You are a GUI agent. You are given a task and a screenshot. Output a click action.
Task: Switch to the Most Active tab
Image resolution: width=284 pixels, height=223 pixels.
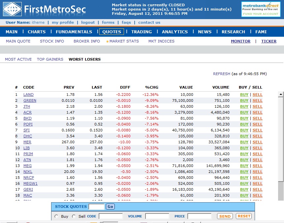18,59
